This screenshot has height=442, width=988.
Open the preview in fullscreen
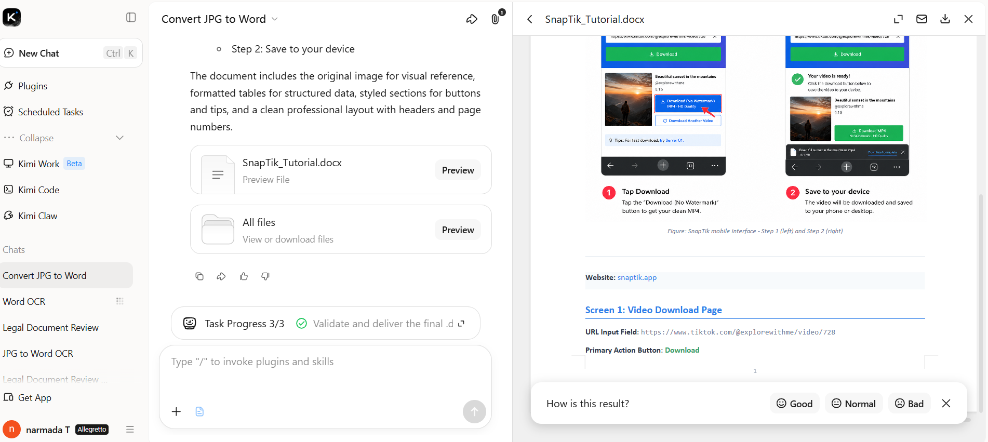pyautogui.click(x=898, y=19)
